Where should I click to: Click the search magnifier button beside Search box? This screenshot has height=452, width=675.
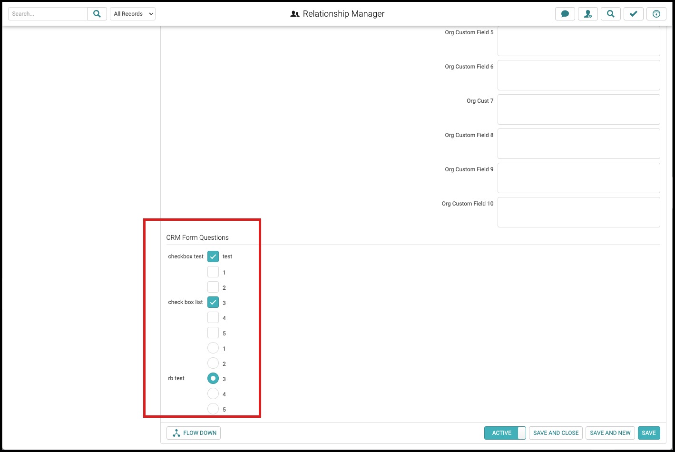click(97, 14)
